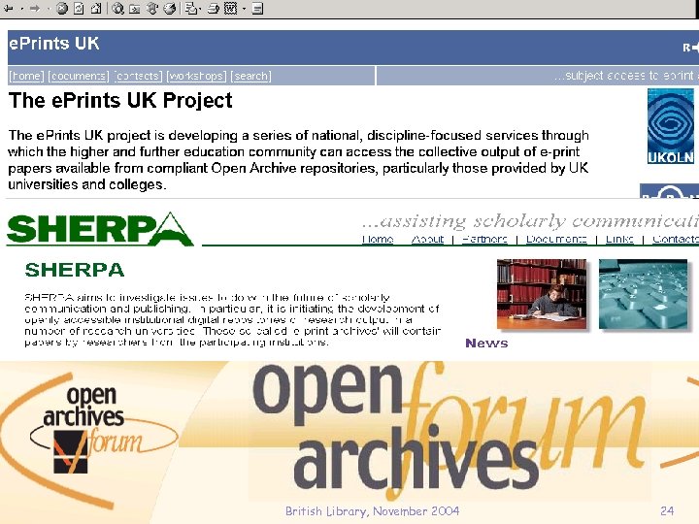699x524 pixels.
Task: Open the SHERPA Documents navigation link
Action: point(556,240)
